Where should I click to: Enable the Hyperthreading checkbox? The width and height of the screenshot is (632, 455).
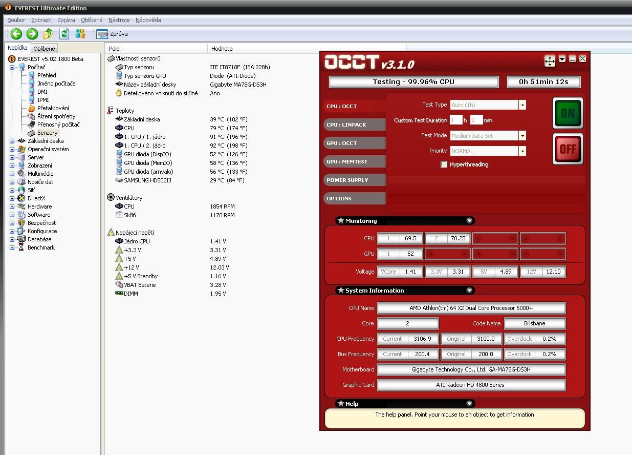pos(444,164)
